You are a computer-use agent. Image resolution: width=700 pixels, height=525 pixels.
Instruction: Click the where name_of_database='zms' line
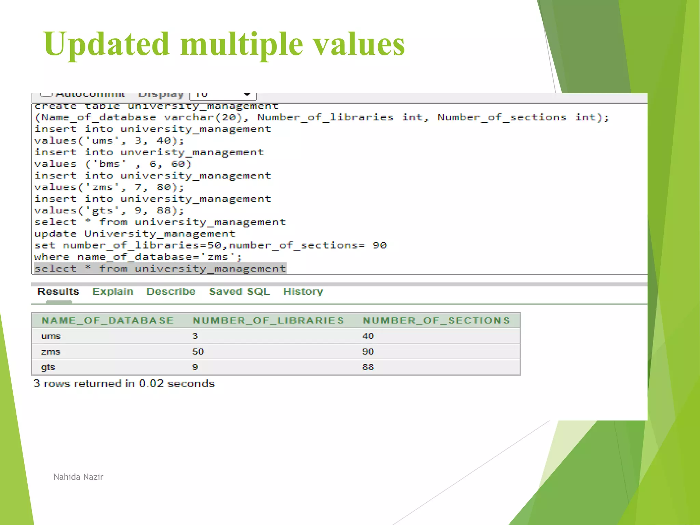click(x=138, y=257)
